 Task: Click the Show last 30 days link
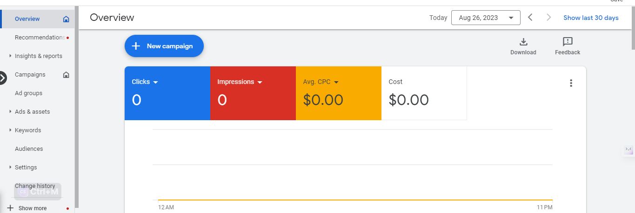(591, 18)
